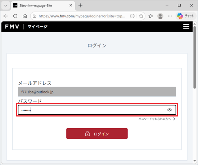198x165 pixels.
Task: Open the address bar more-options ellipsis icon
Action: [132, 16]
